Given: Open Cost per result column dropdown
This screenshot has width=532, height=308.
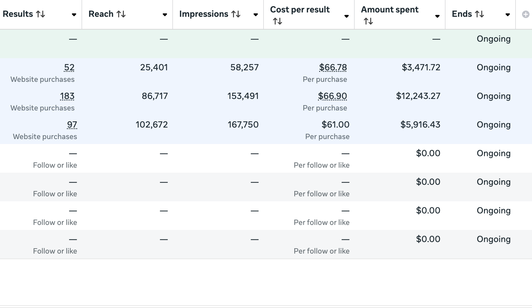Looking at the screenshot, I should point(347,16).
